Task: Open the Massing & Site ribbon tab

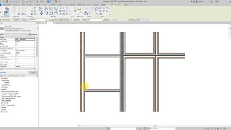Action: pos(70,5)
